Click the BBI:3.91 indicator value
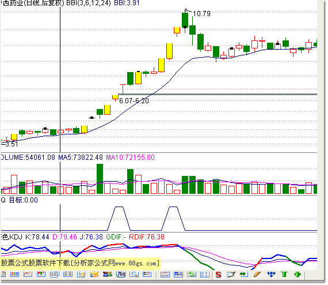328x285 pixels. 127,3
